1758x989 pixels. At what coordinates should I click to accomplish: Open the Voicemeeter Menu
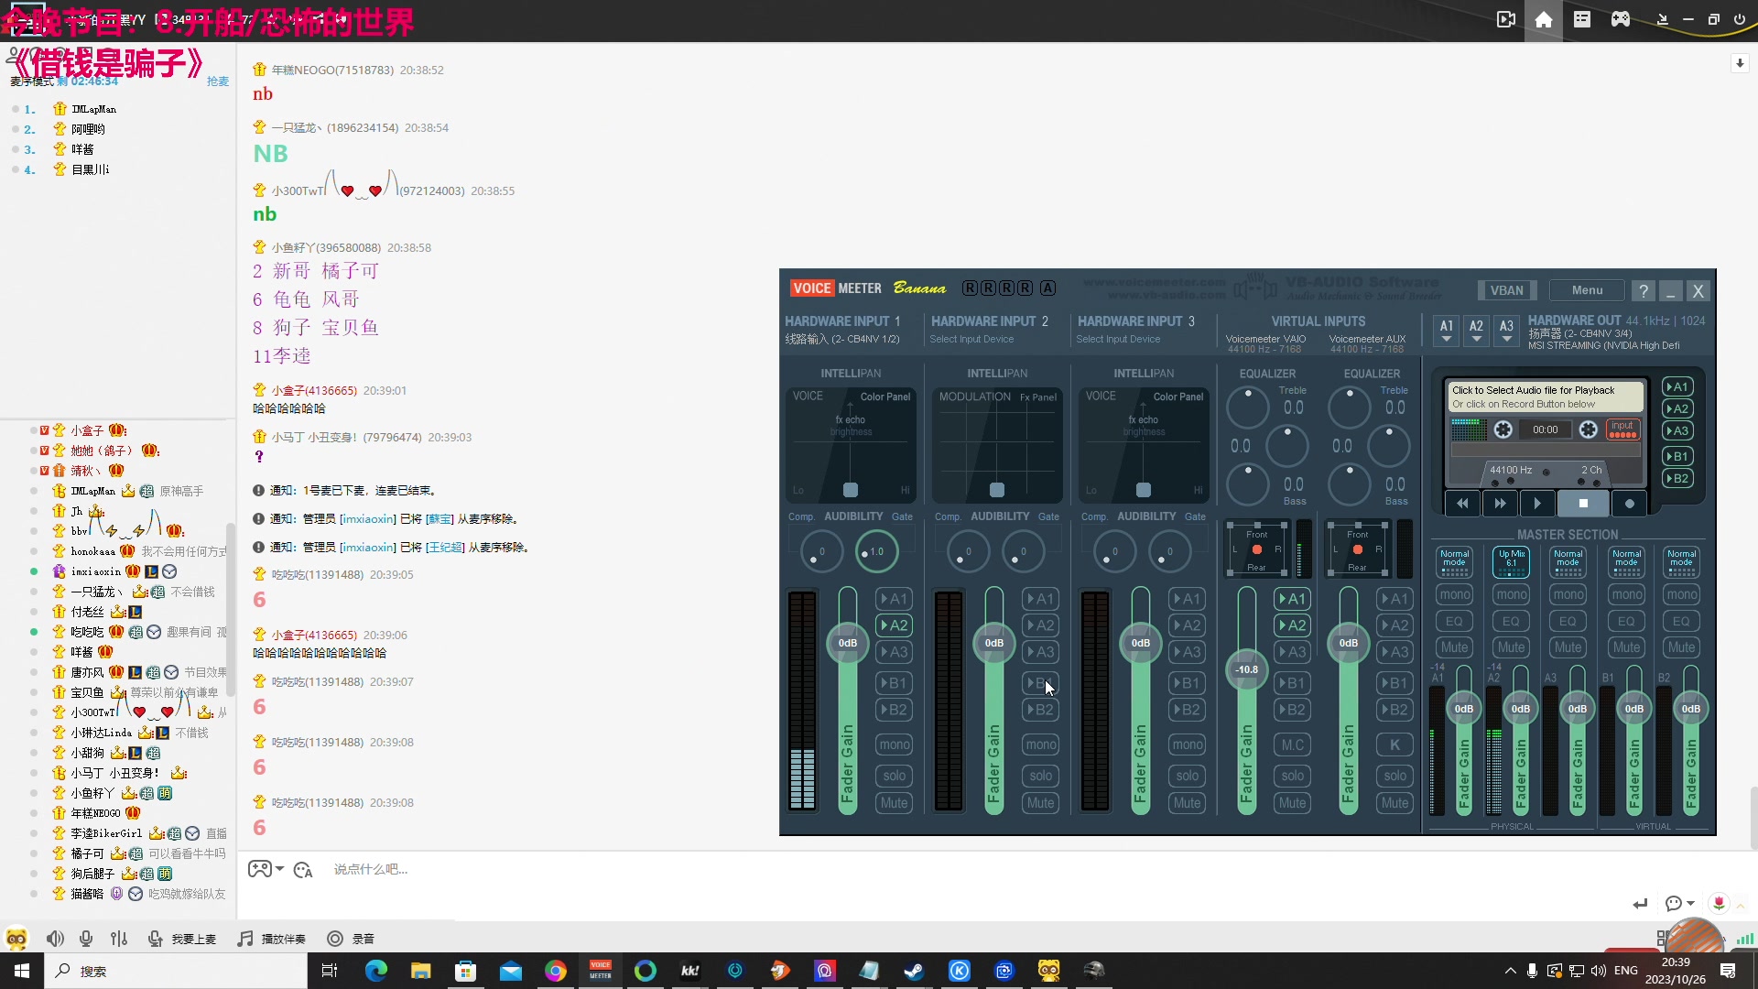[1587, 290]
